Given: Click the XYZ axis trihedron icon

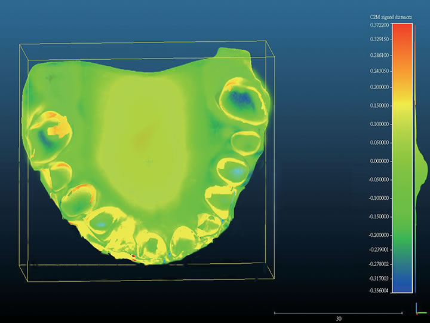Looking at the screenshot, I should tap(420, 308).
